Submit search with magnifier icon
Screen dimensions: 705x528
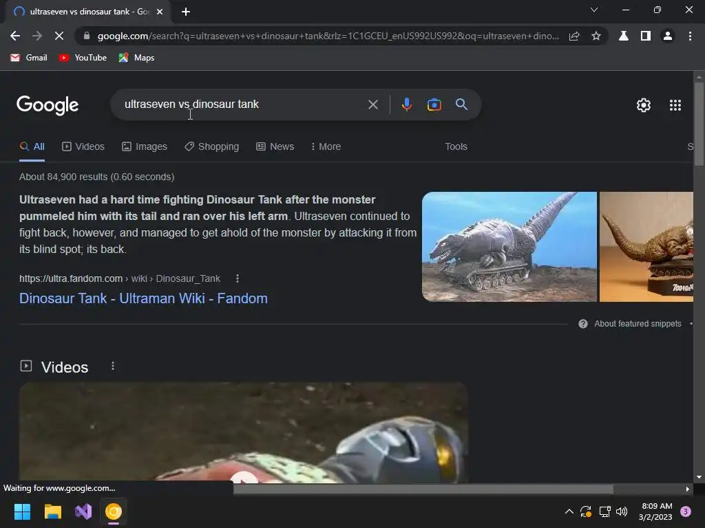pyautogui.click(x=461, y=104)
